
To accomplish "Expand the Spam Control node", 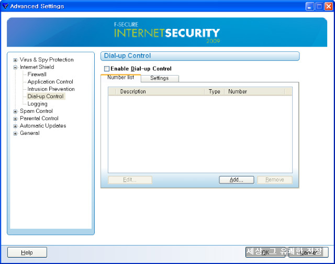I will [x=15, y=111].
